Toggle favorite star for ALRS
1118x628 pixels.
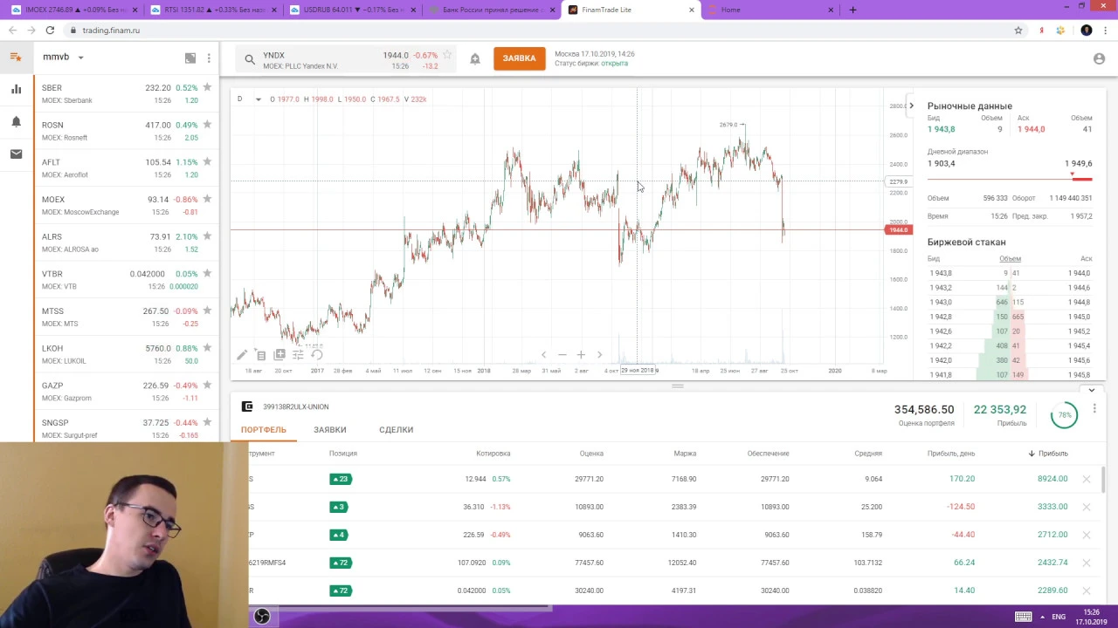point(207,236)
